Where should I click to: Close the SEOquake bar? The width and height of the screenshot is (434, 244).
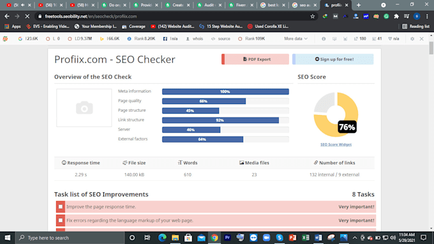click(421, 39)
